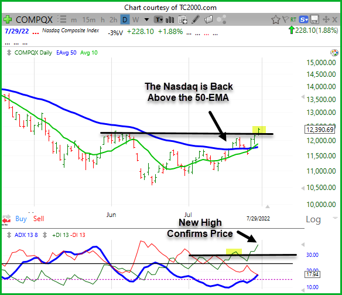This screenshot has height=295, width=342.
Task: Click the share nodes icon
Action: point(221,20)
